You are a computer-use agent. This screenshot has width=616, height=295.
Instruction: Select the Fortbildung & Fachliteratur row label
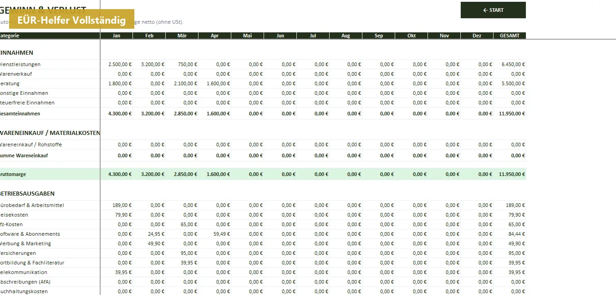[32, 263]
